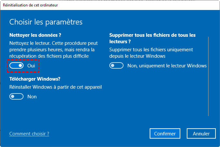Turn off the Nettoyer les données toggle
220x147 pixels.
pyautogui.click(x=16, y=65)
